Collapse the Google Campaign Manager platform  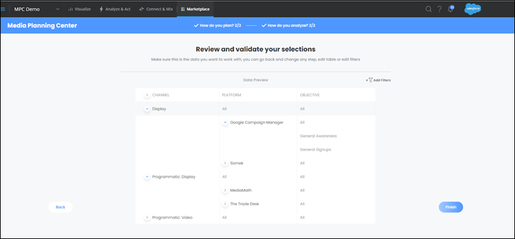coord(225,122)
